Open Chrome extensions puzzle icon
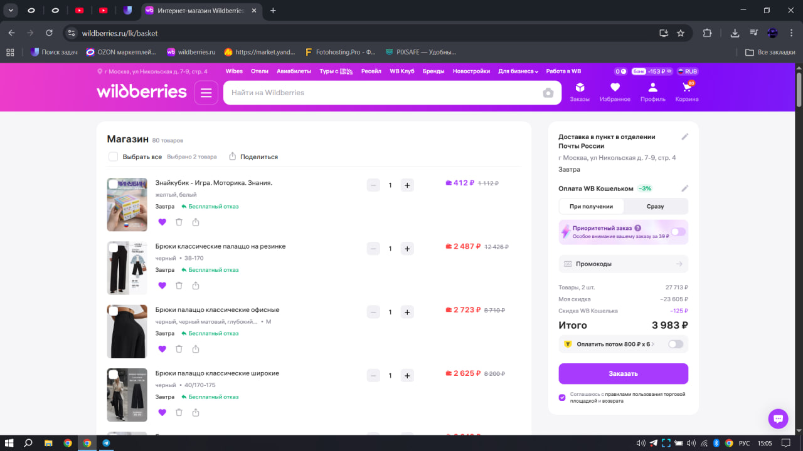 (x=708, y=33)
